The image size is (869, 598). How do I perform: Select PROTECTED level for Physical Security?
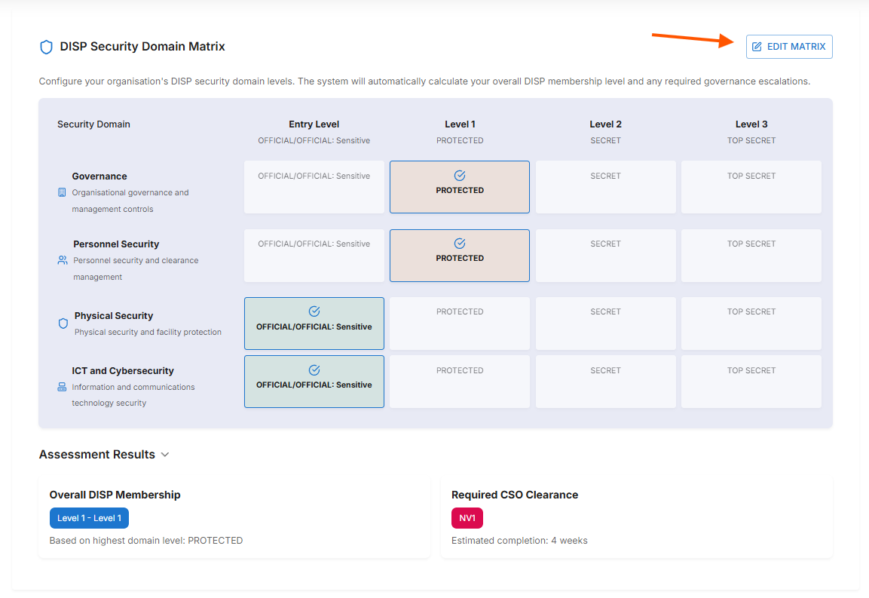tap(460, 323)
